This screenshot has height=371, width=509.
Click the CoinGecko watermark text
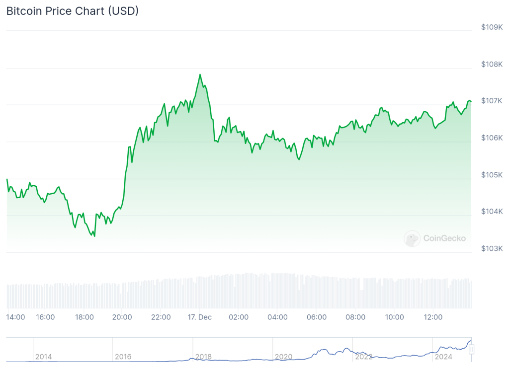pos(444,238)
